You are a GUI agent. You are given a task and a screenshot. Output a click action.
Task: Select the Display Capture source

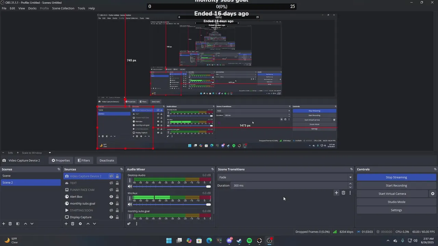tap(80, 217)
